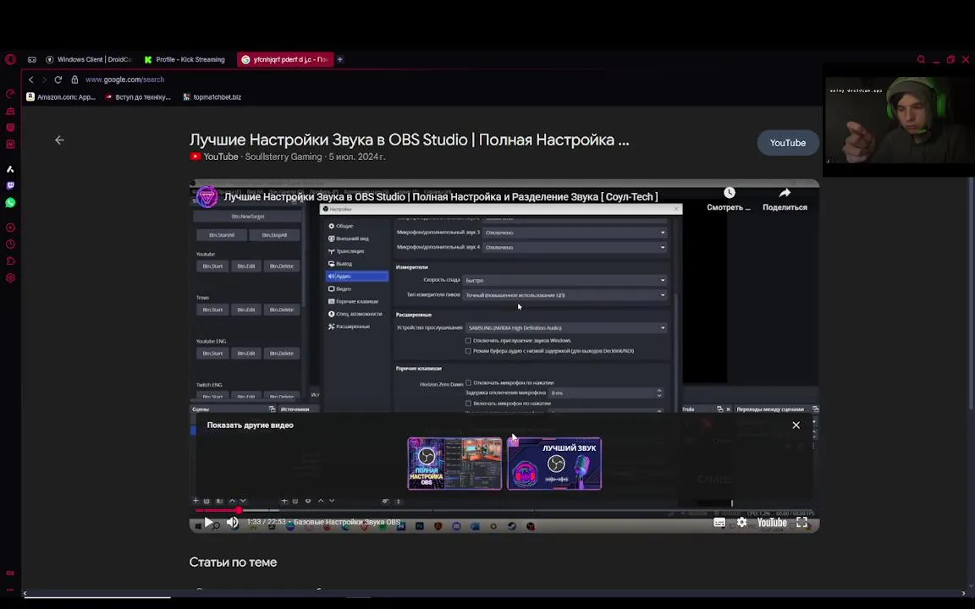975x609 pixels.
Task: Open video on YouTube via player logo
Action: [x=772, y=523]
